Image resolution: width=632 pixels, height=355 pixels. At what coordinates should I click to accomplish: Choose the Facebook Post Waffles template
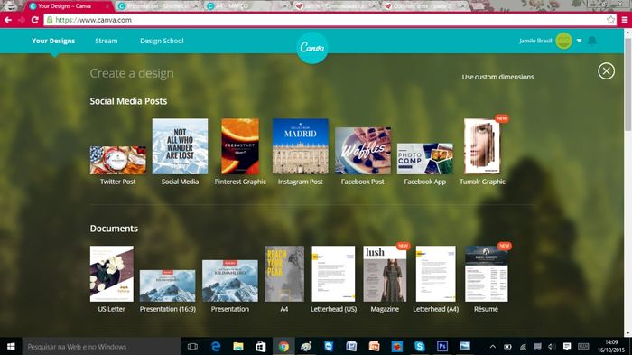click(363, 151)
